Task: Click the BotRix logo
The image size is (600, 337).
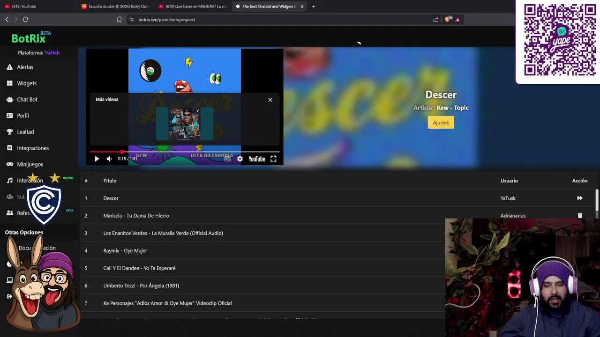Action: (31, 37)
